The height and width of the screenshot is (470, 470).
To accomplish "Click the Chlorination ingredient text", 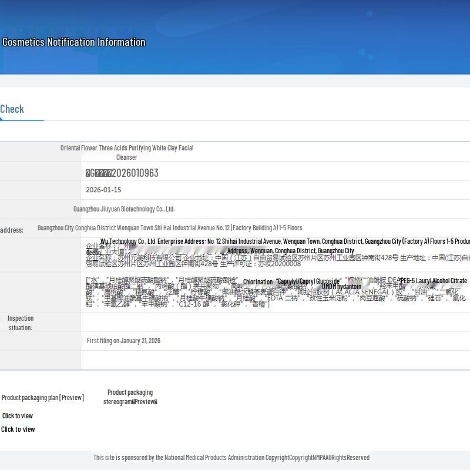I will point(258,282).
